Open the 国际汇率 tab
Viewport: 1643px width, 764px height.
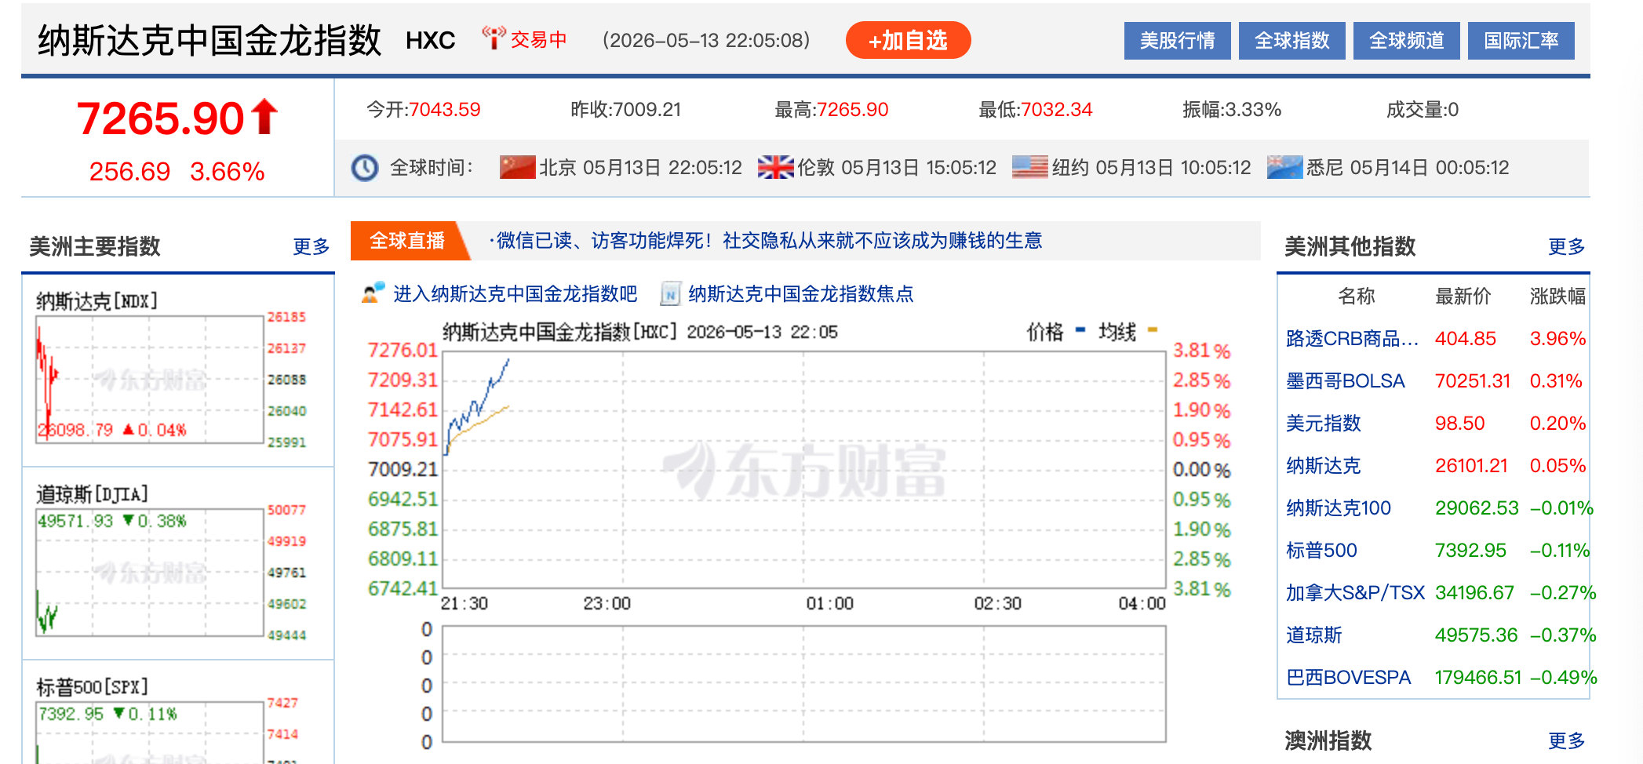point(1521,41)
